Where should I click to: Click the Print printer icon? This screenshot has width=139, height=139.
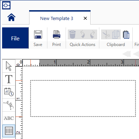coord(57,34)
